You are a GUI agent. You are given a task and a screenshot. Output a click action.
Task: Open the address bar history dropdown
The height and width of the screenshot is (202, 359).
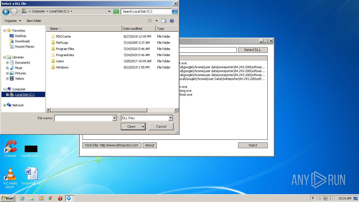point(109,12)
